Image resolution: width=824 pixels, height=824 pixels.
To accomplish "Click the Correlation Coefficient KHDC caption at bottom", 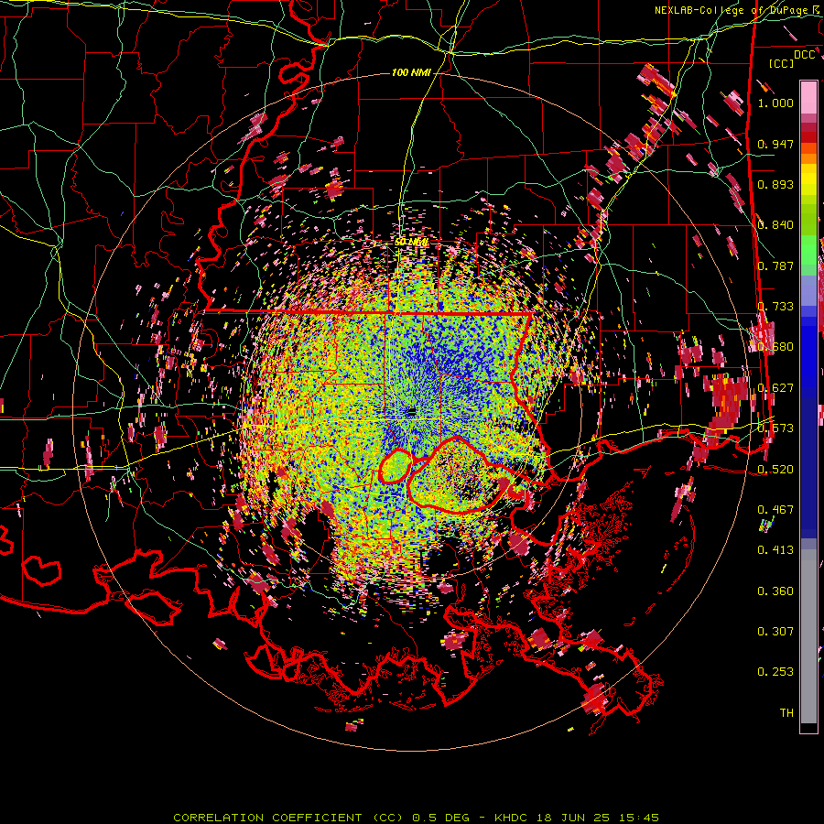I will click(416, 818).
